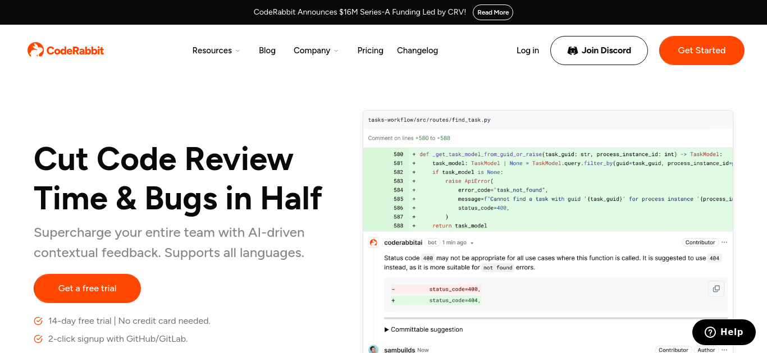Click 'Comment on lines +580 to +588' text
Viewport: 767px width, 353px height.
(x=409, y=138)
